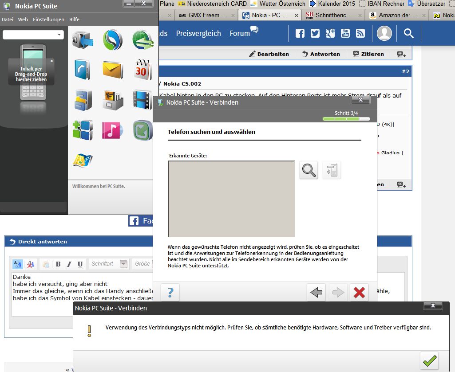455x372 pixels.
Task: Open the forum's Facebook icon in header
Action: pos(300,33)
